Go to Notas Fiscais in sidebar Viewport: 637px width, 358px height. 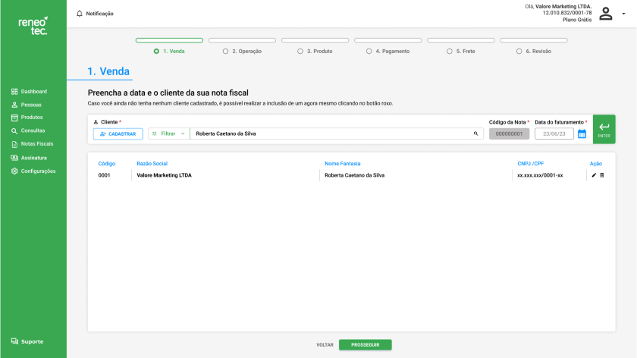coord(37,144)
